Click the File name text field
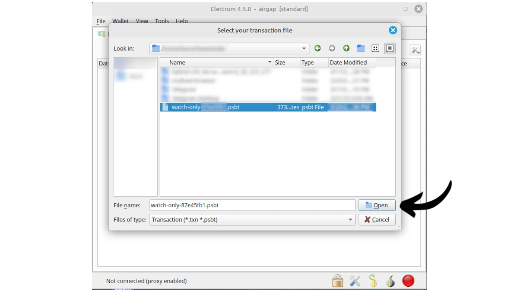The width and height of the screenshot is (519, 292). point(252,205)
